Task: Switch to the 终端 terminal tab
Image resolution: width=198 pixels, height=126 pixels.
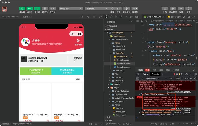Action: point(168,70)
